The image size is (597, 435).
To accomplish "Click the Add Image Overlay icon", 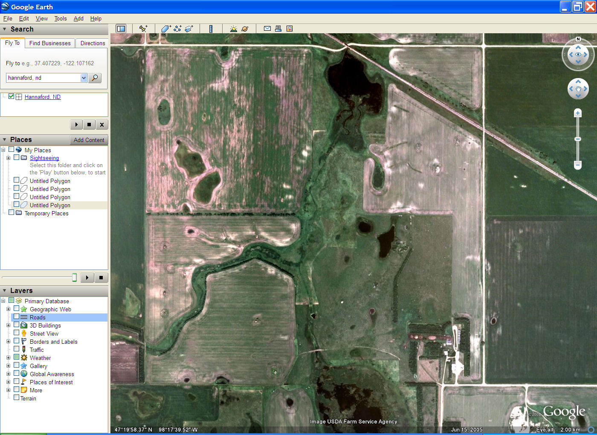I will [x=189, y=29].
